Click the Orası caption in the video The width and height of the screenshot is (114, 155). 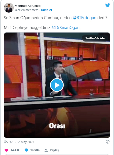[x=57, y=126]
